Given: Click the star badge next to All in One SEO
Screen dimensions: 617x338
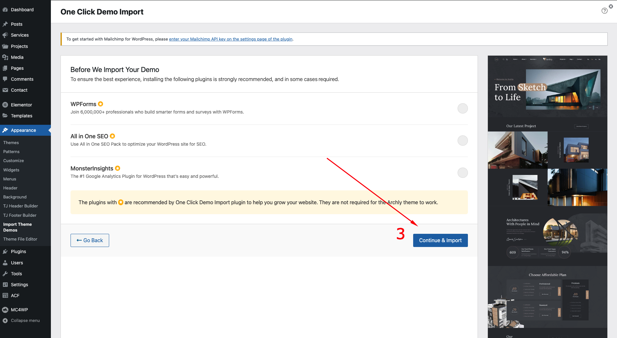Looking at the screenshot, I should [x=112, y=136].
